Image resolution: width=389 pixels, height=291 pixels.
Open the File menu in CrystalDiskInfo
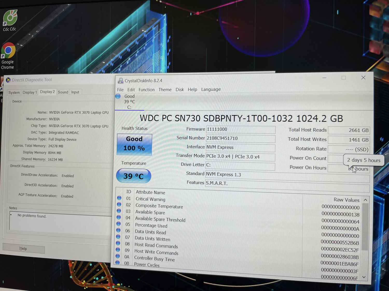120,90
